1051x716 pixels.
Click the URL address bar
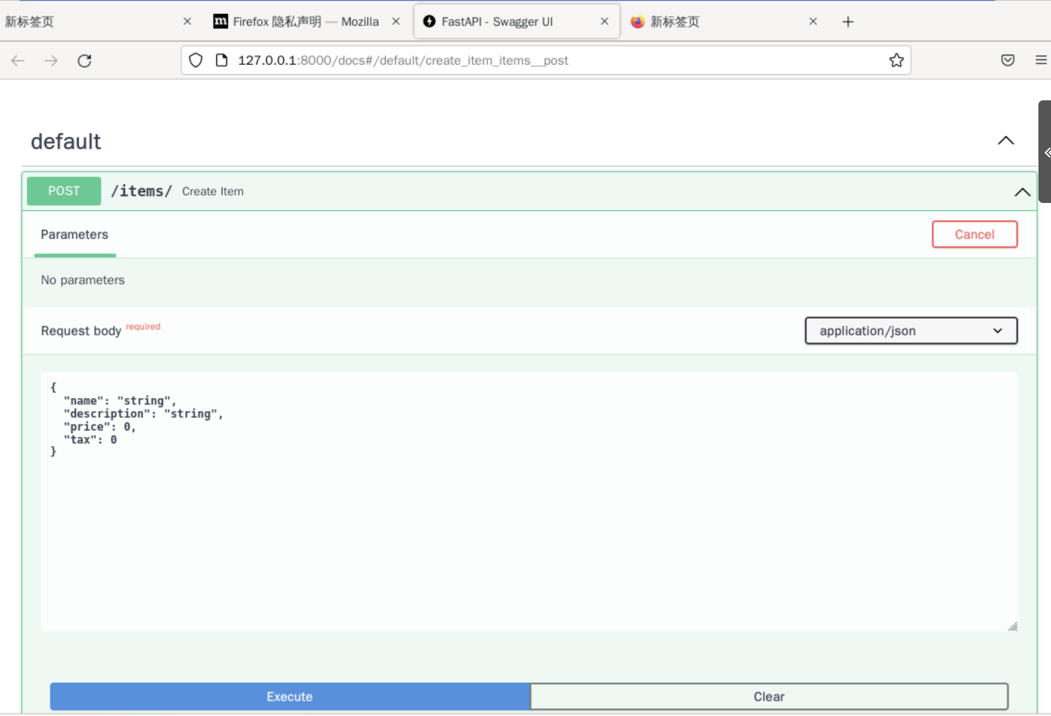point(546,60)
